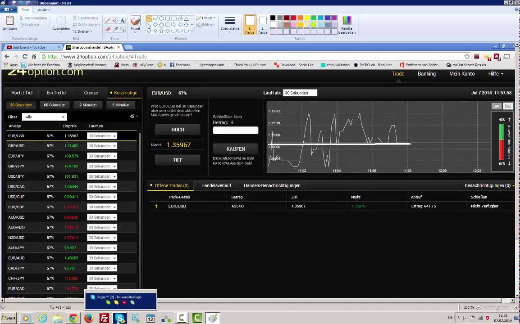The width and height of the screenshot is (520, 324).
Task: Open the Grenze tab
Action: click(x=91, y=93)
